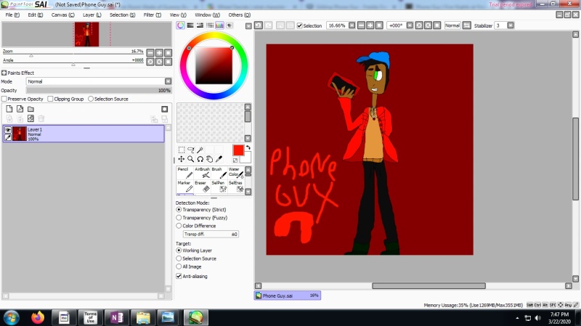The height and width of the screenshot is (326, 581).
Task: Click the Undo button in toolbar
Action: coord(259,25)
